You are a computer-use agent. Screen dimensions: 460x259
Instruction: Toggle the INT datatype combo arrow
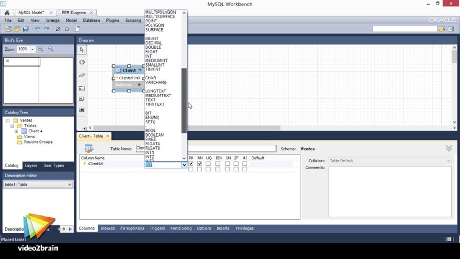[184, 165]
